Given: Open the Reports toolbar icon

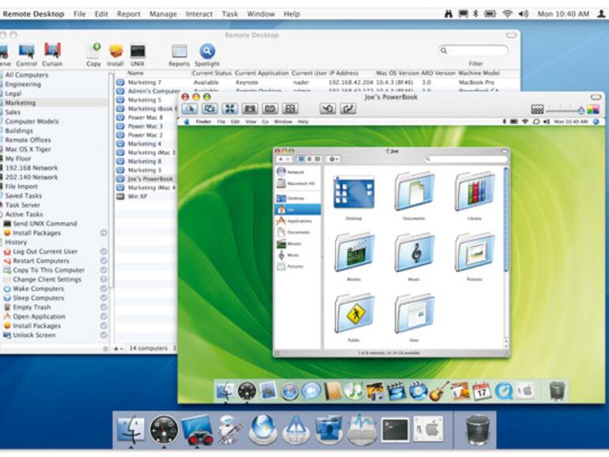Looking at the screenshot, I should click(x=180, y=51).
